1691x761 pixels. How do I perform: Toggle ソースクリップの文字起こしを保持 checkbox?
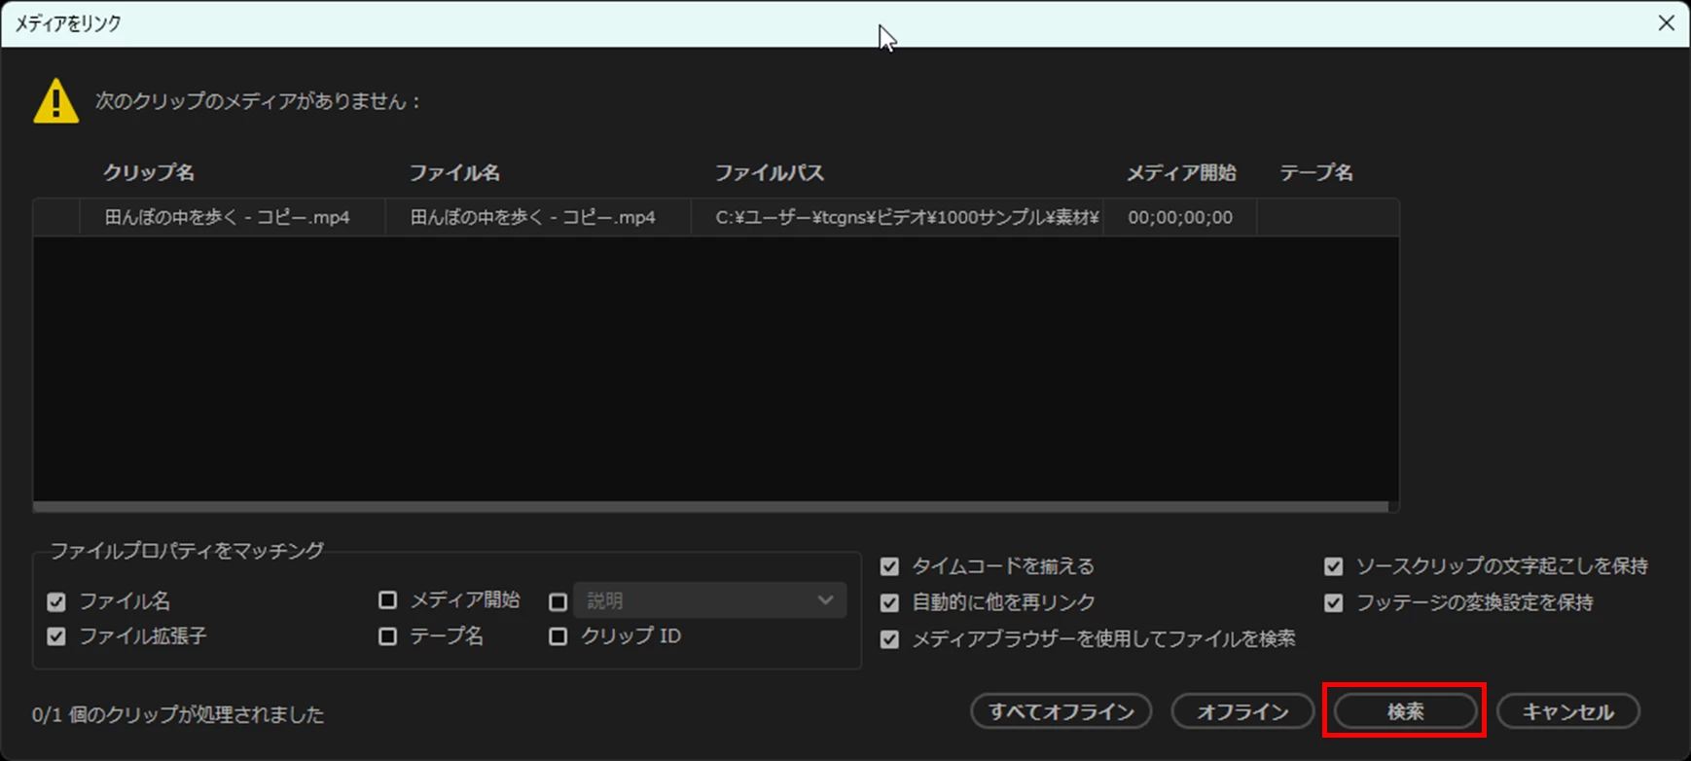pos(1333,566)
